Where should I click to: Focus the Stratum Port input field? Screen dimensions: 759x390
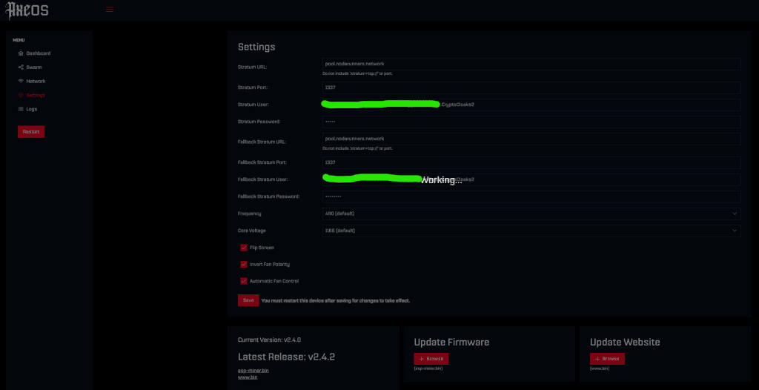[531, 87]
